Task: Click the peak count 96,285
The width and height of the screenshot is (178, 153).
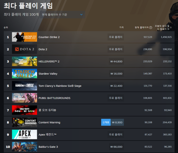Action: point(168,147)
